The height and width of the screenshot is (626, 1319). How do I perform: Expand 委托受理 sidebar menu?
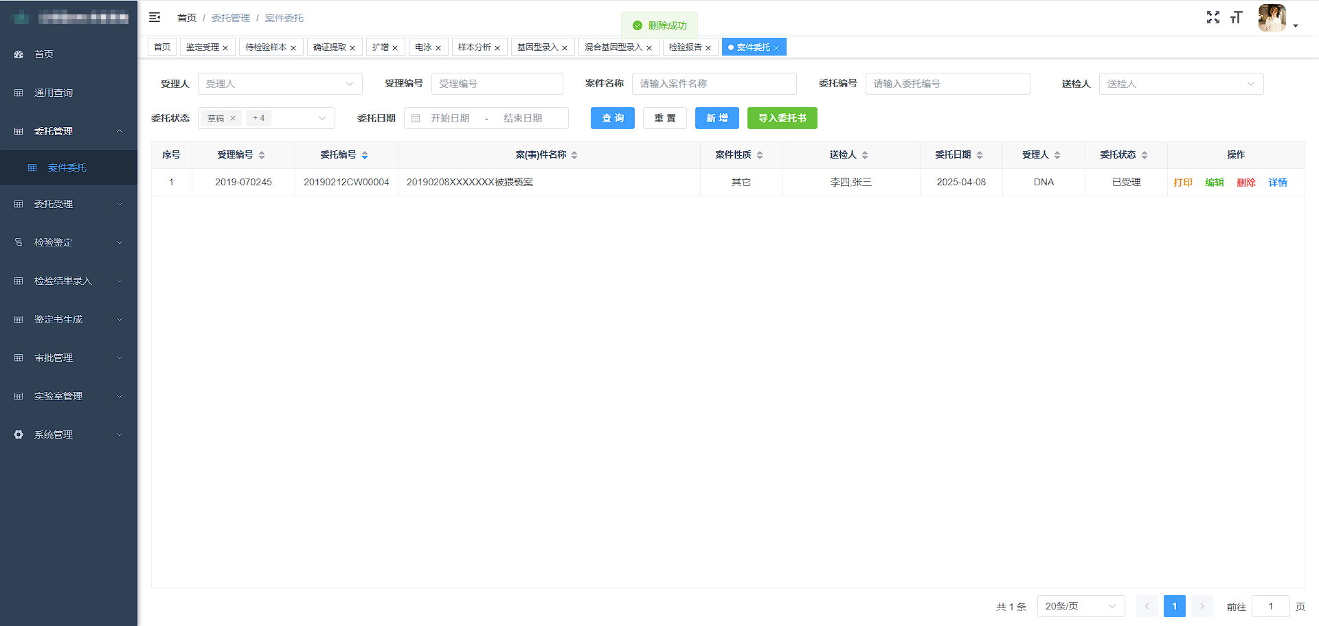pyautogui.click(x=69, y=204)
